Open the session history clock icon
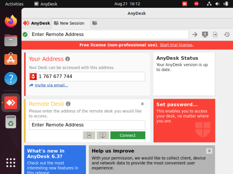Viewport: 233px width, 174px height. click(227, 34)
